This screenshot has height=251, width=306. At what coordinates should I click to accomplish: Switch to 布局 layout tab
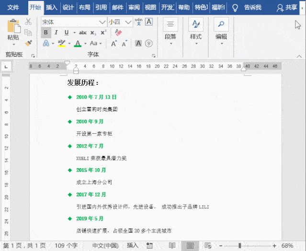coord(84,7)
